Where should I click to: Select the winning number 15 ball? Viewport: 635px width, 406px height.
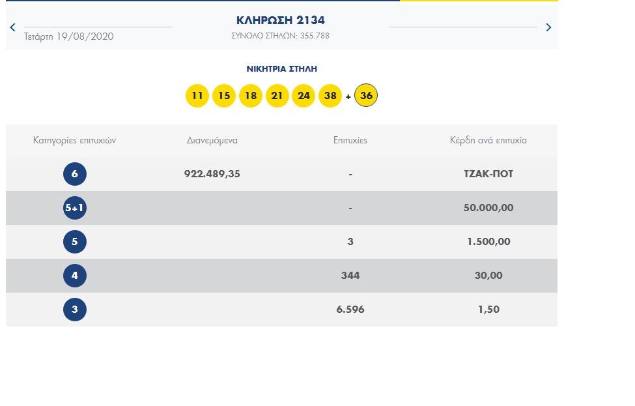pyautogui.click(x=224, y=96)
